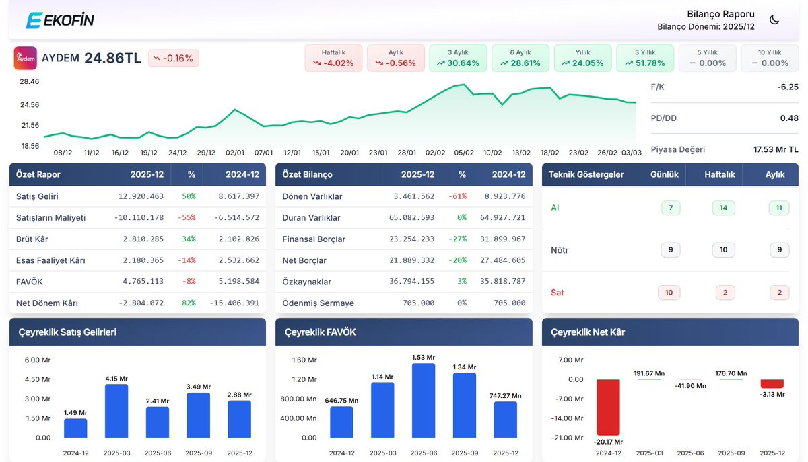Screen dimensions: 808x462
Task: Click the -20.17 Mr net profit bar
Action: 609,408
